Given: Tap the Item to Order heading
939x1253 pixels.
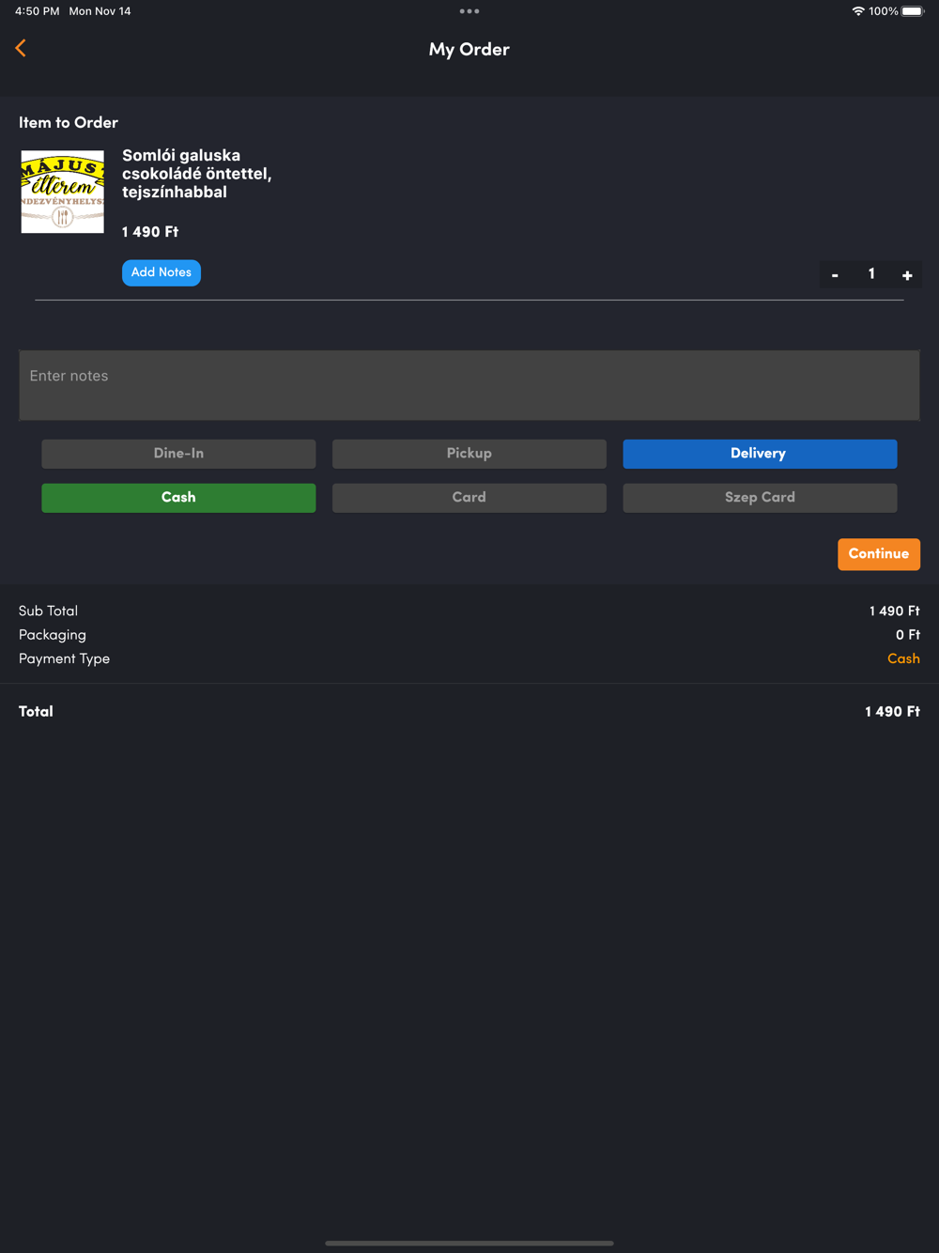Looking at the screenshot, I should pos(69,123).
